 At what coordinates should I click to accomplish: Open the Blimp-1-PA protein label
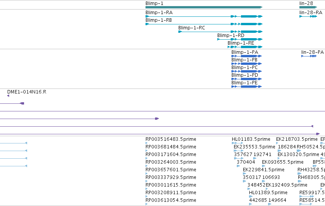[x=245, y=52]
